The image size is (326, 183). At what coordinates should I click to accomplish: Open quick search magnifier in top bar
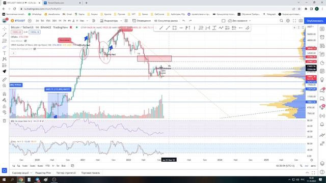click(x=281, y=21)
